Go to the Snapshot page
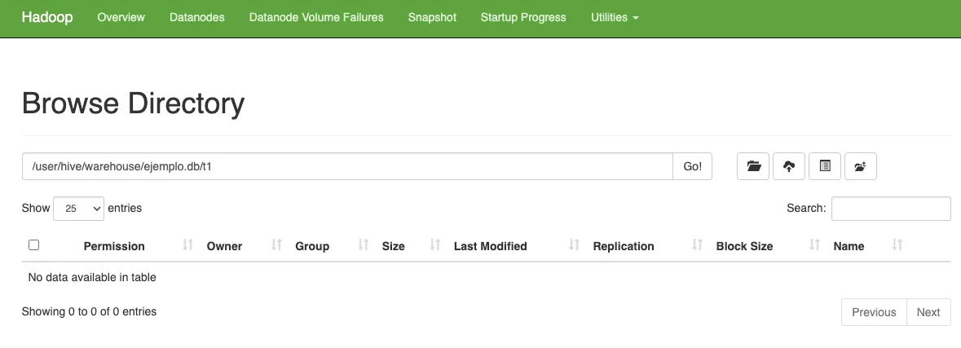The image size is (961, 348). [432, 17]
